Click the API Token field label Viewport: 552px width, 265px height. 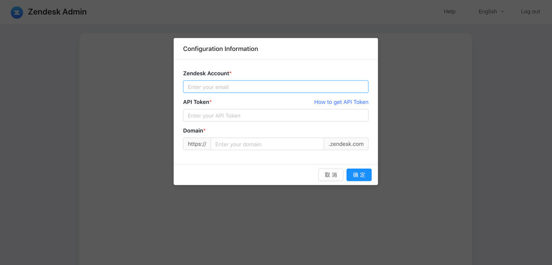click(197, 102)
